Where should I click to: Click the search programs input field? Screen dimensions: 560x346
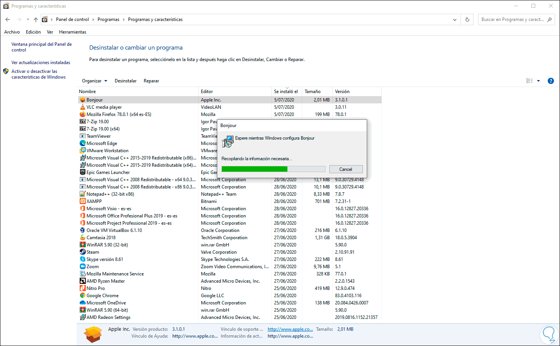[513, 19]
